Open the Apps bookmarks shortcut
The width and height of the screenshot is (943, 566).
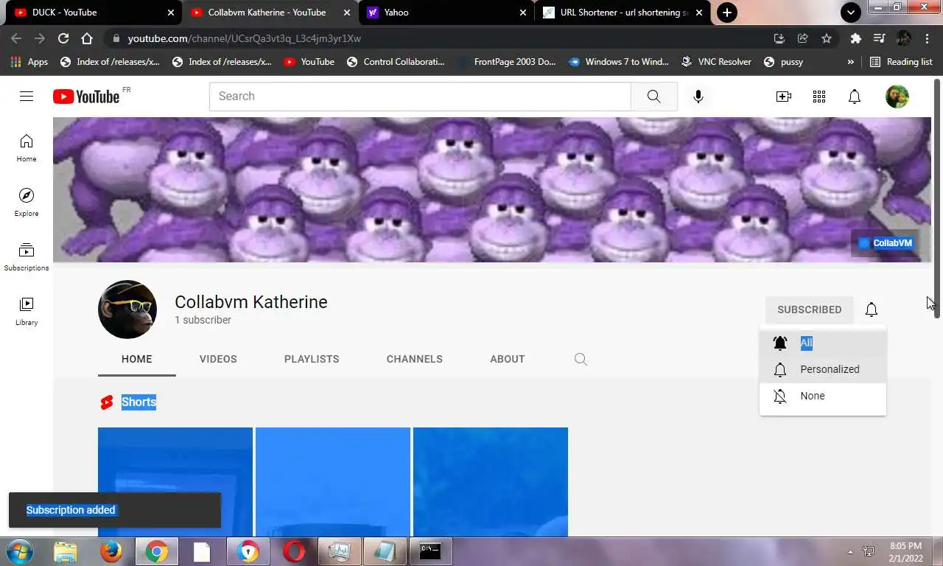29,62
